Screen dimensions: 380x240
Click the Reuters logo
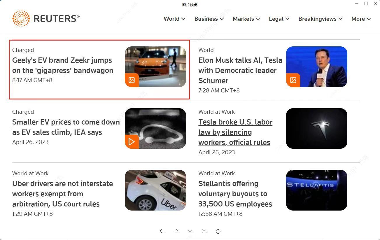point(46,18)
